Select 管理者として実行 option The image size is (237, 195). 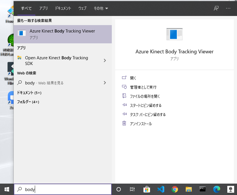click(143, 87)
